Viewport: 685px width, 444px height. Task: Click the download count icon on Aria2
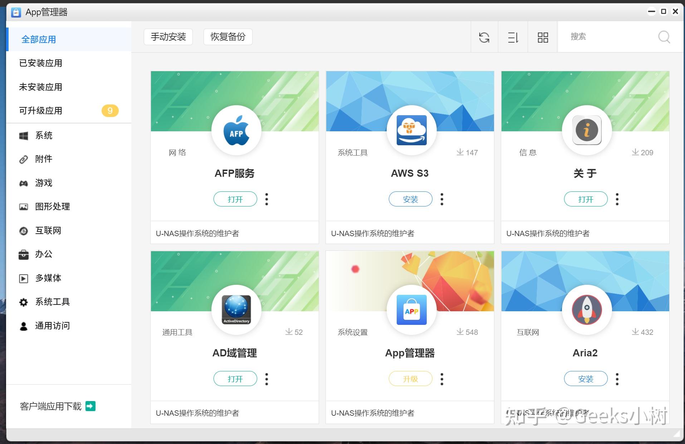(x=635, y=332)
